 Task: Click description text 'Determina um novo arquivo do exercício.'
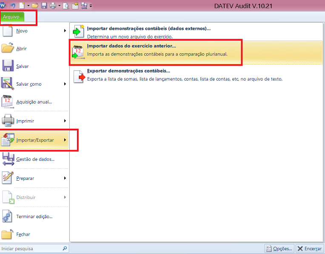tap(130, 37)
